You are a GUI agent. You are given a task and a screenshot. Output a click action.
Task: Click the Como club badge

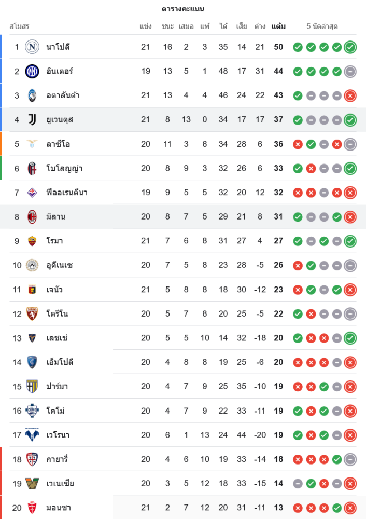32,411
